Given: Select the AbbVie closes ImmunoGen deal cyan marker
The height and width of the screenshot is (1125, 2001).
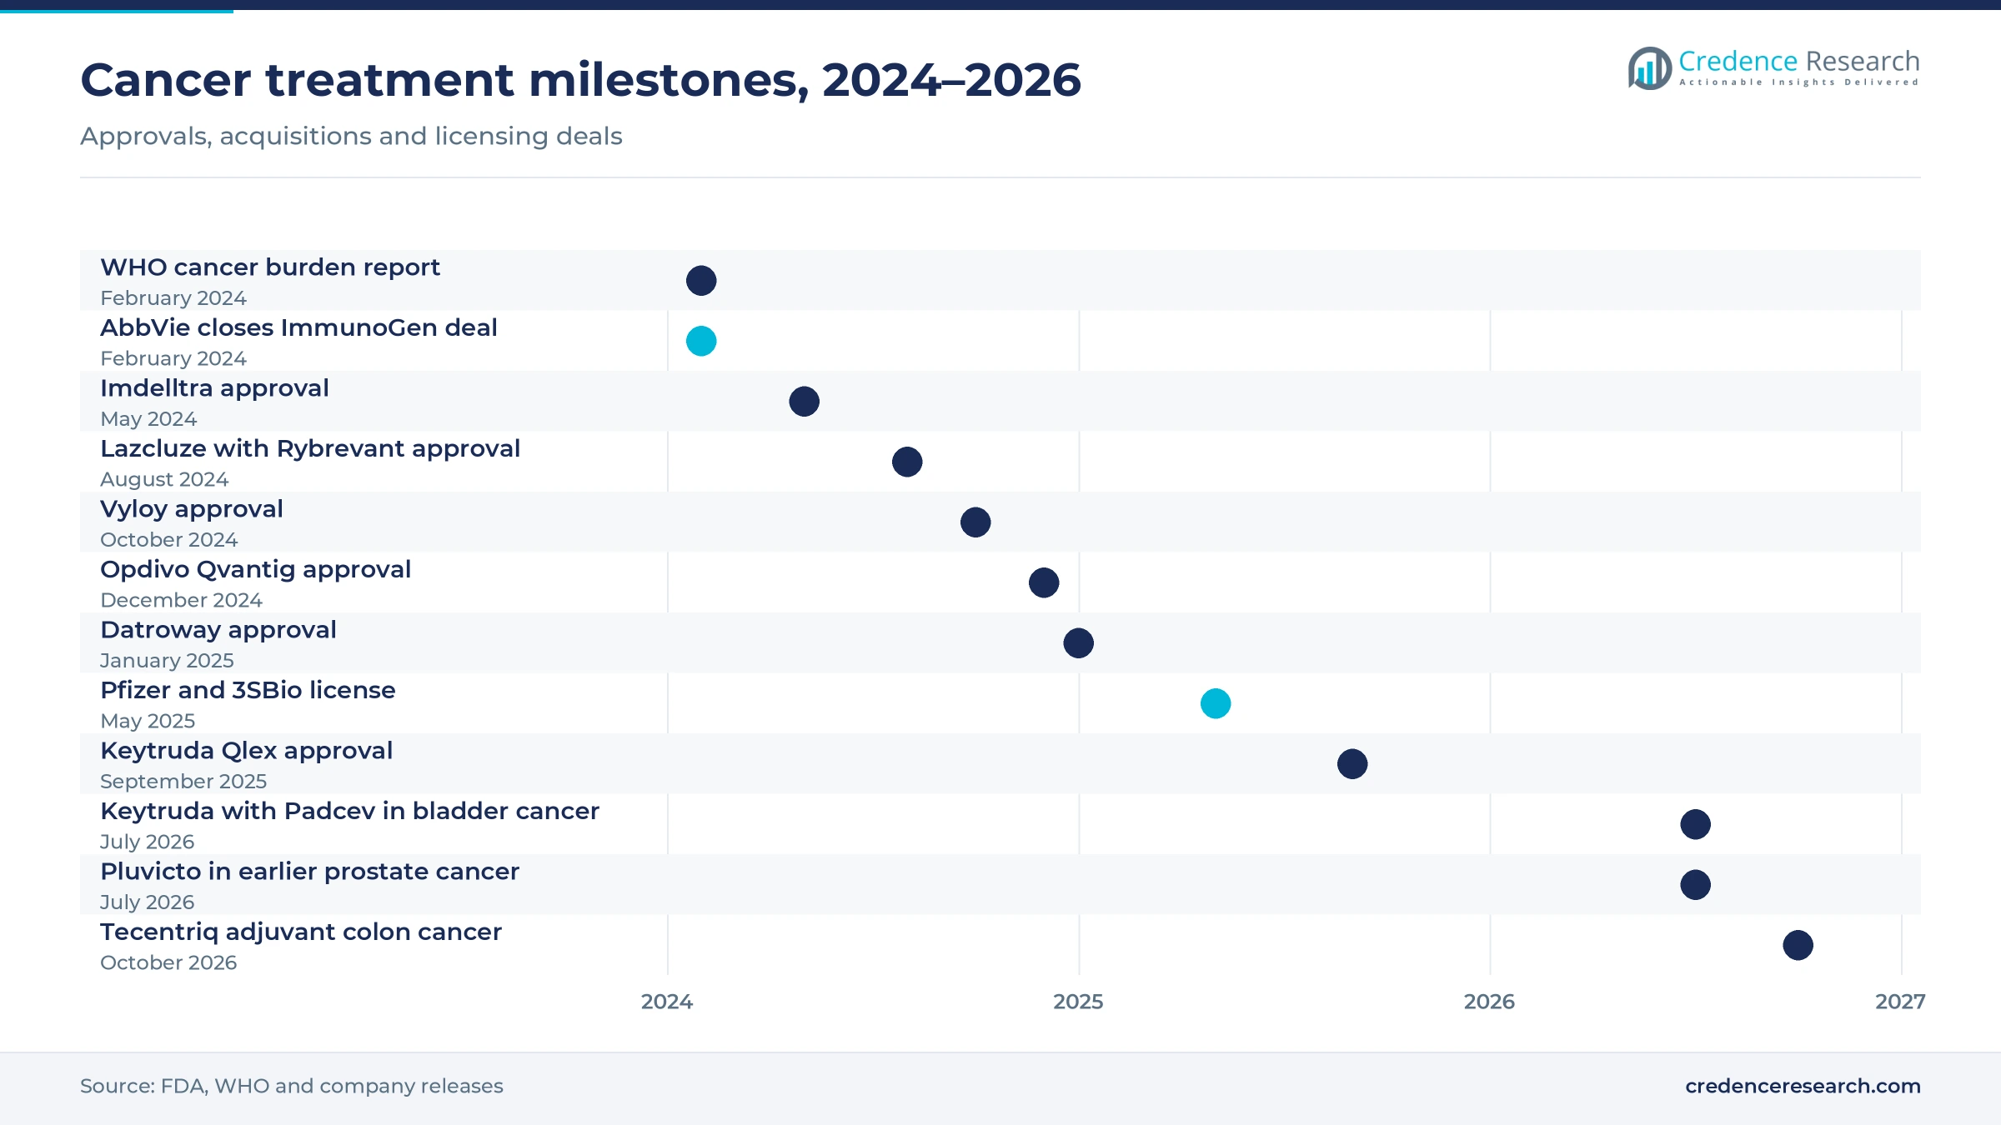Looking at the screenshot, I should 701,341.
